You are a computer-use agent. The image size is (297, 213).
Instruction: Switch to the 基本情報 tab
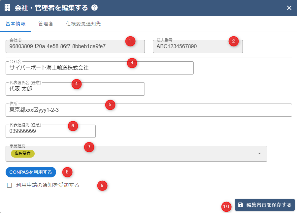click(16, 24)
